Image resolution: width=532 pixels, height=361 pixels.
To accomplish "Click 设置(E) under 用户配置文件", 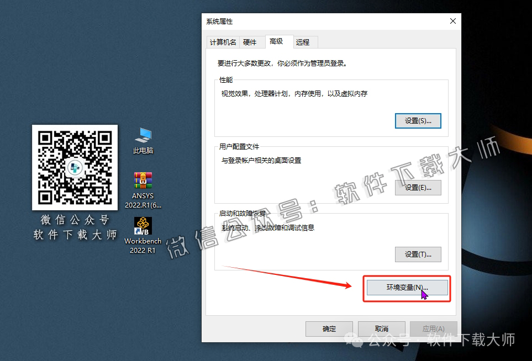I will click(x=418, y=188).
